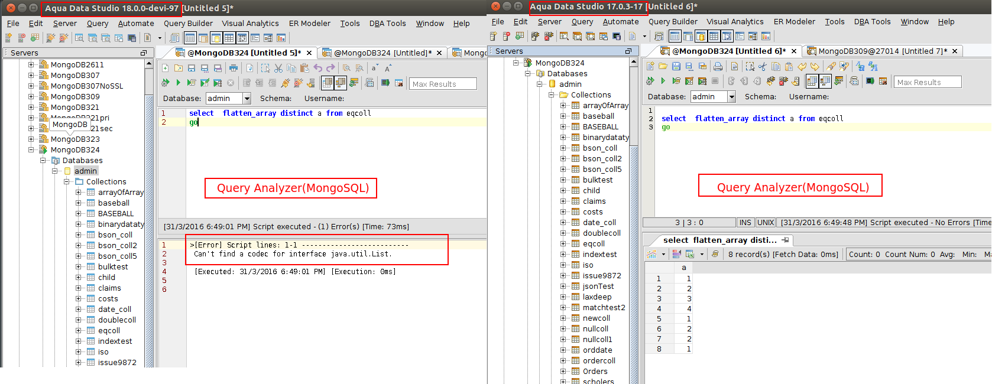Click gray Stop execution square in right window
Image resolution: width=992 pixels, height=384 pixels.
[715, 81]
